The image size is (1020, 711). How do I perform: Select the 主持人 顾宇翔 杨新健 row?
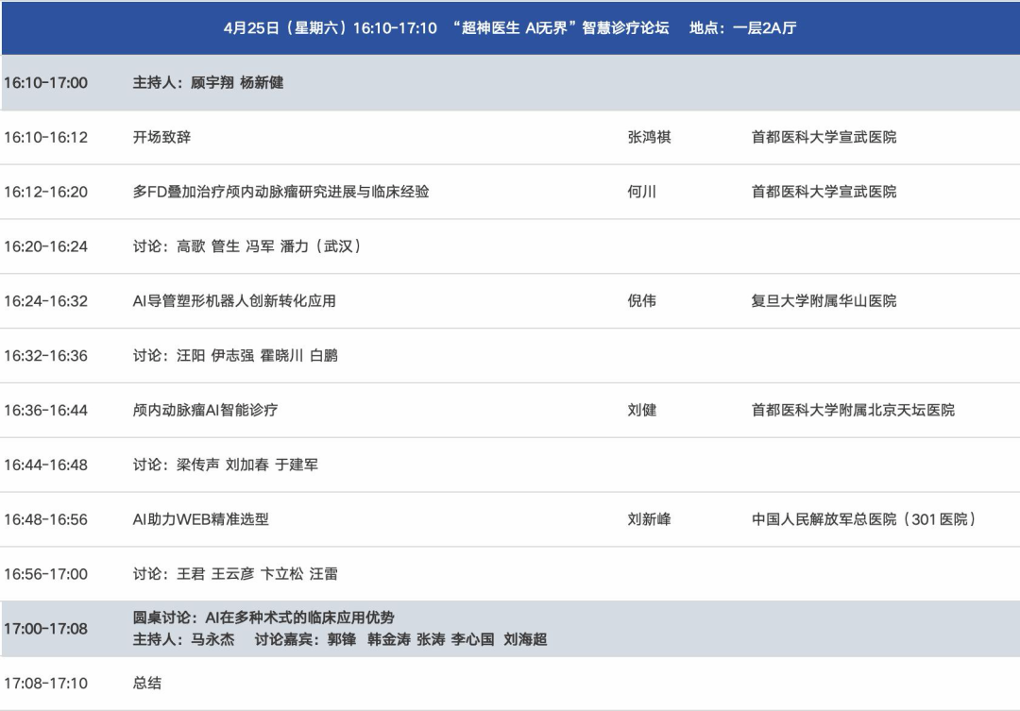tap(208, 83)
